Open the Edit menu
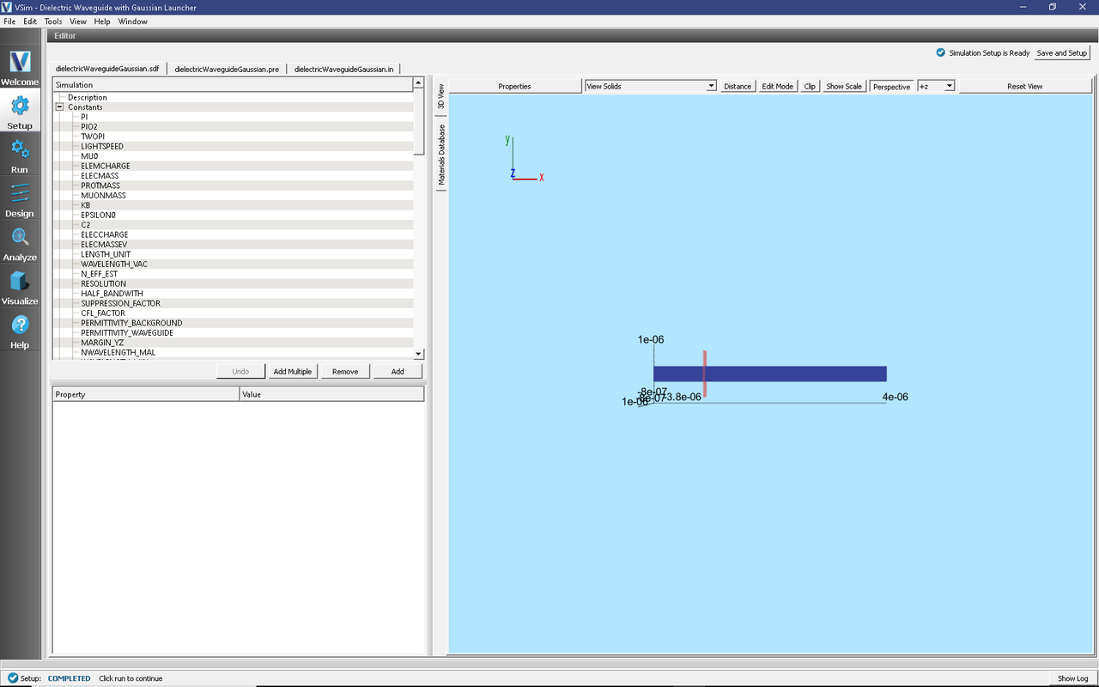This screenshot has height=687, width=1099. coord(30,21)
